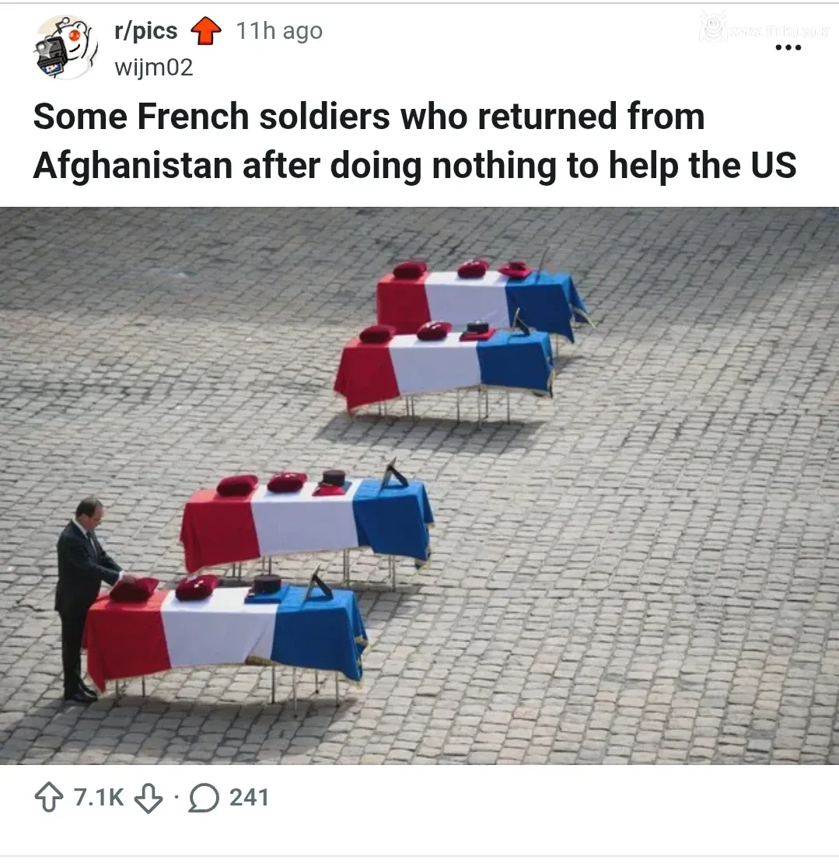This screenshot has width=839, height=863.
Task: Click the man in dark suit in photo
Action: tap(86, 599)
